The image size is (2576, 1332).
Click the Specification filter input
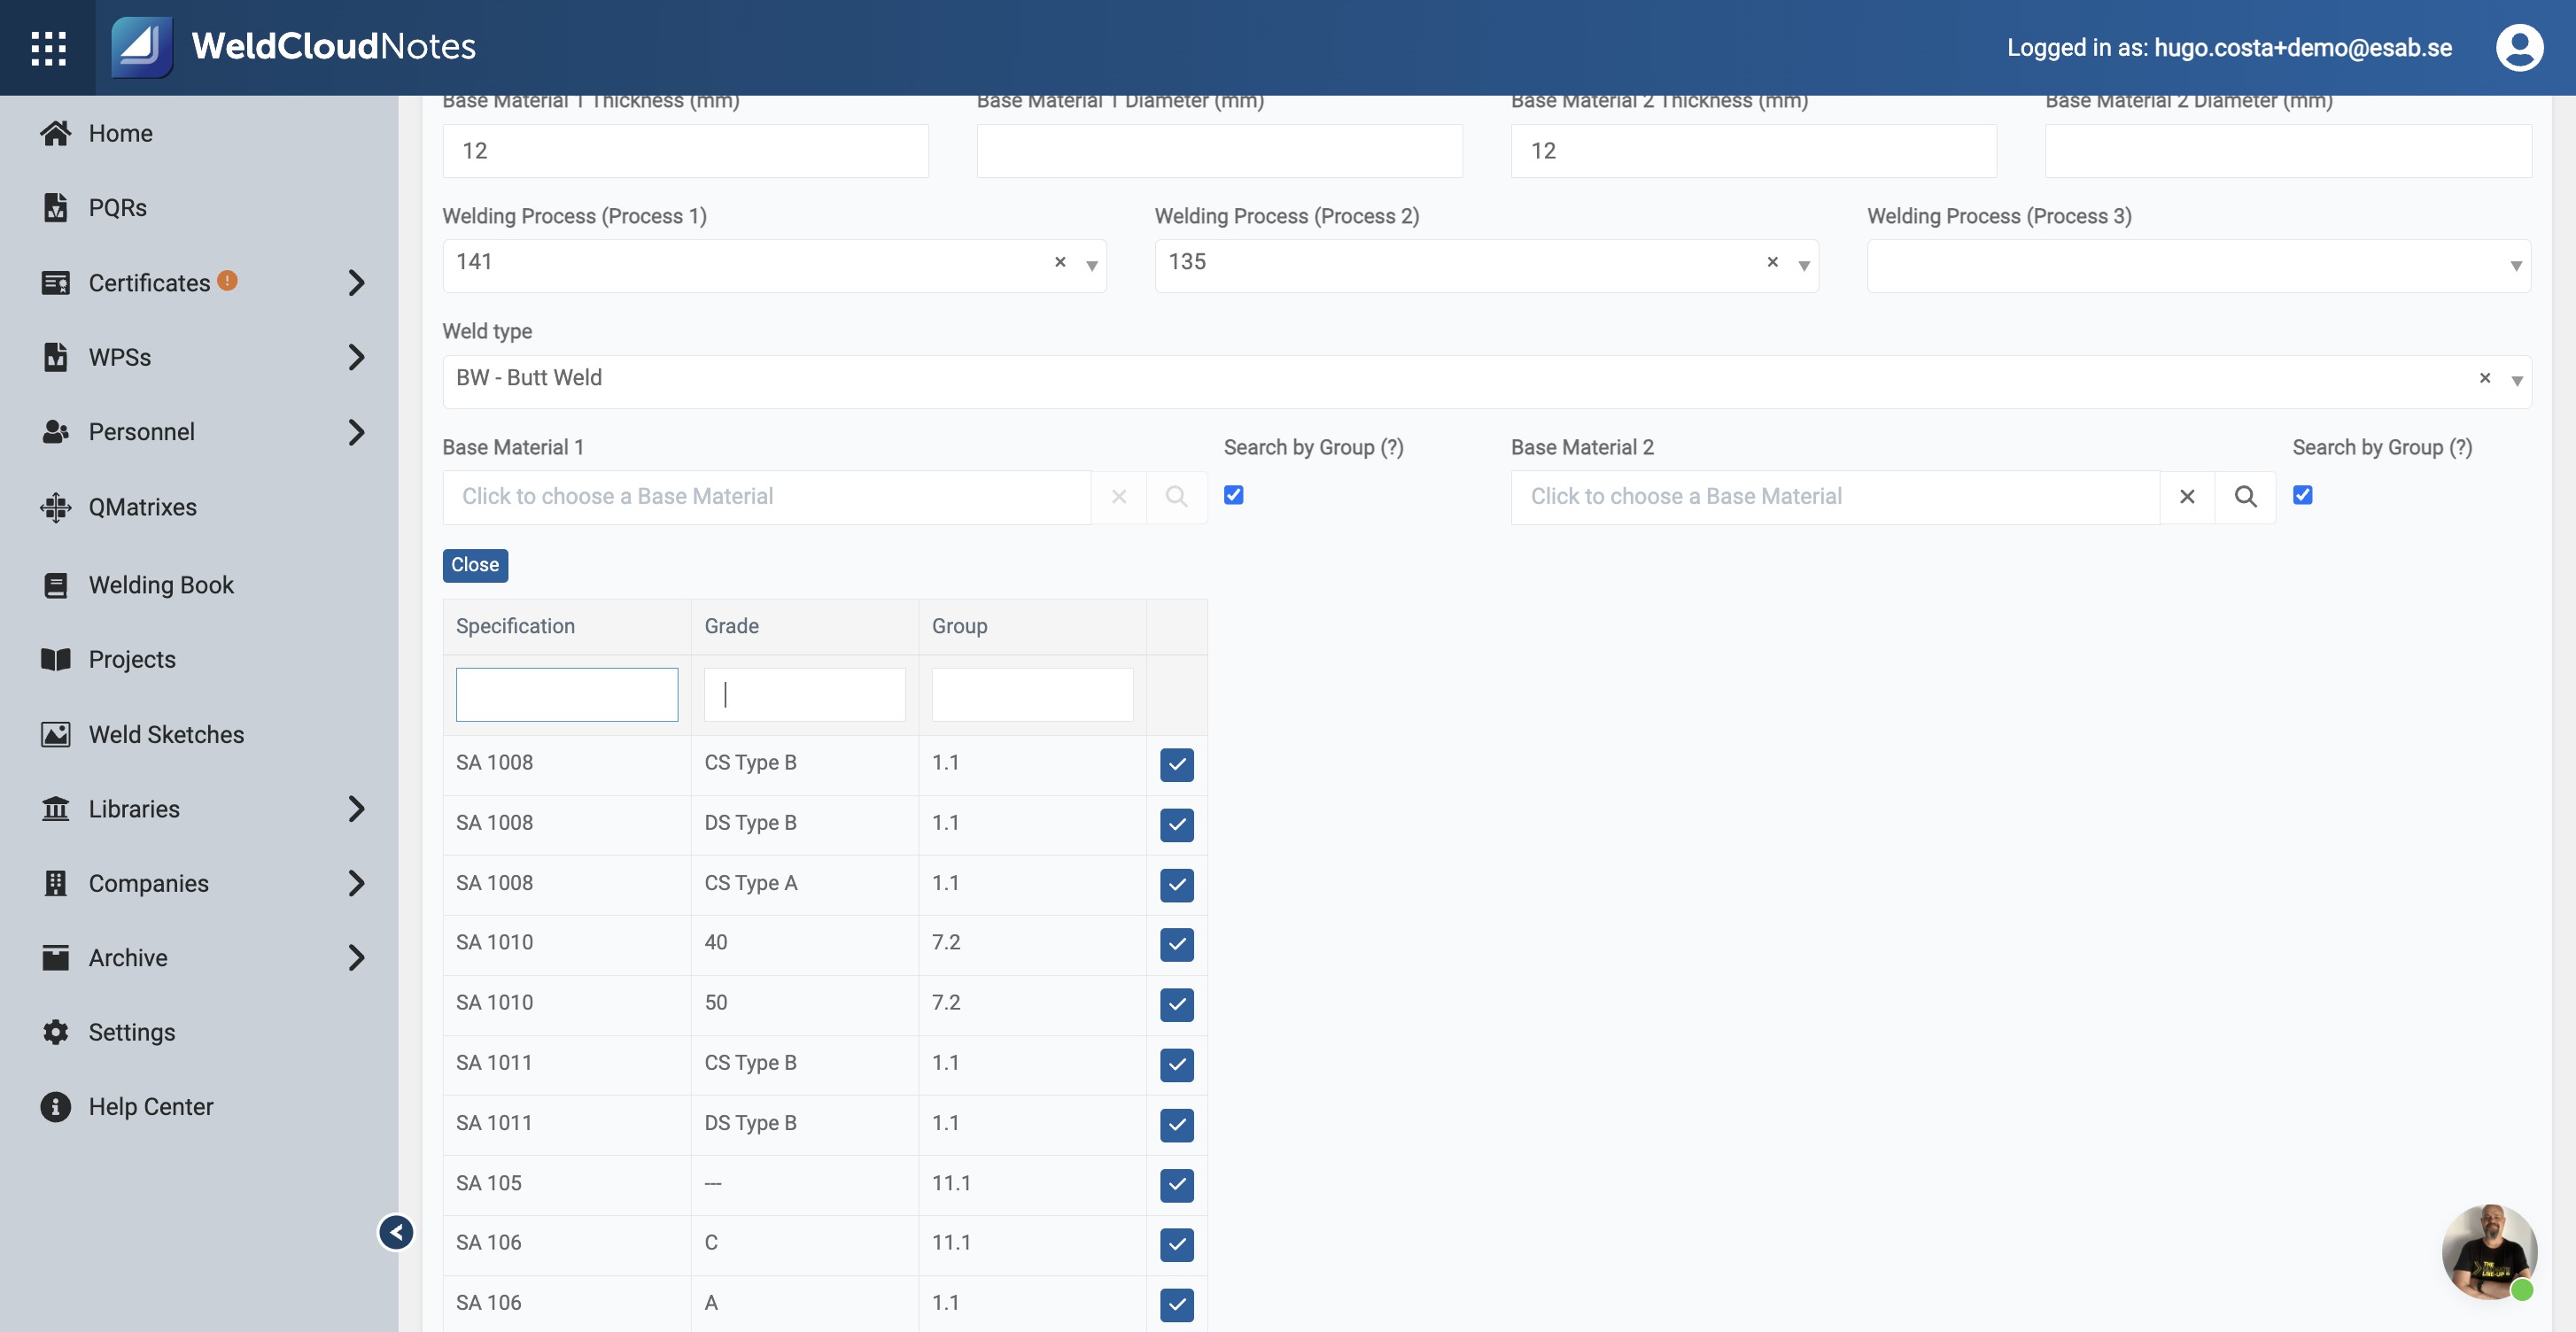click(x=567, y=694)
